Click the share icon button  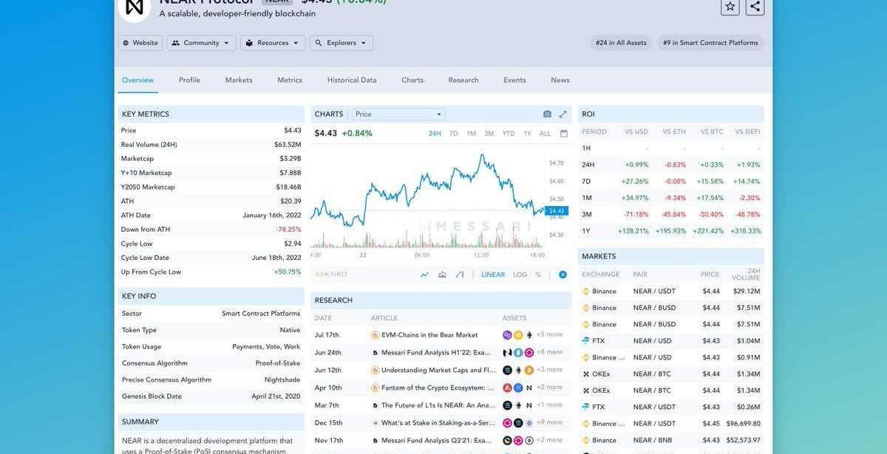(755, 7)
